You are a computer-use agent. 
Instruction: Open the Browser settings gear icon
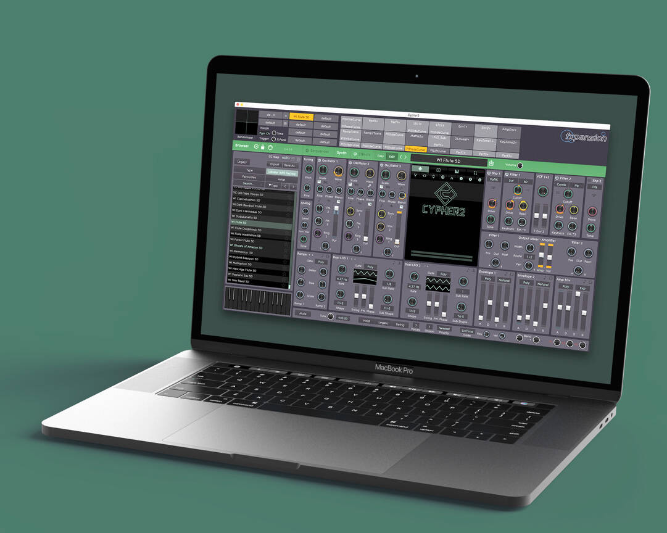(x=256, y=146)
